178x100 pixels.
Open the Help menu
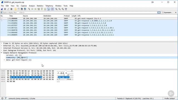click(x=71, y=6)
